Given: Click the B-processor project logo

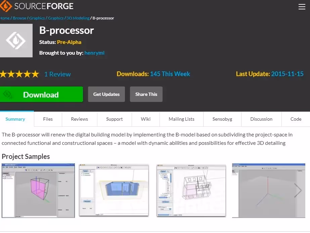Looking at the screenshot, I should click(x=16, y=40).
